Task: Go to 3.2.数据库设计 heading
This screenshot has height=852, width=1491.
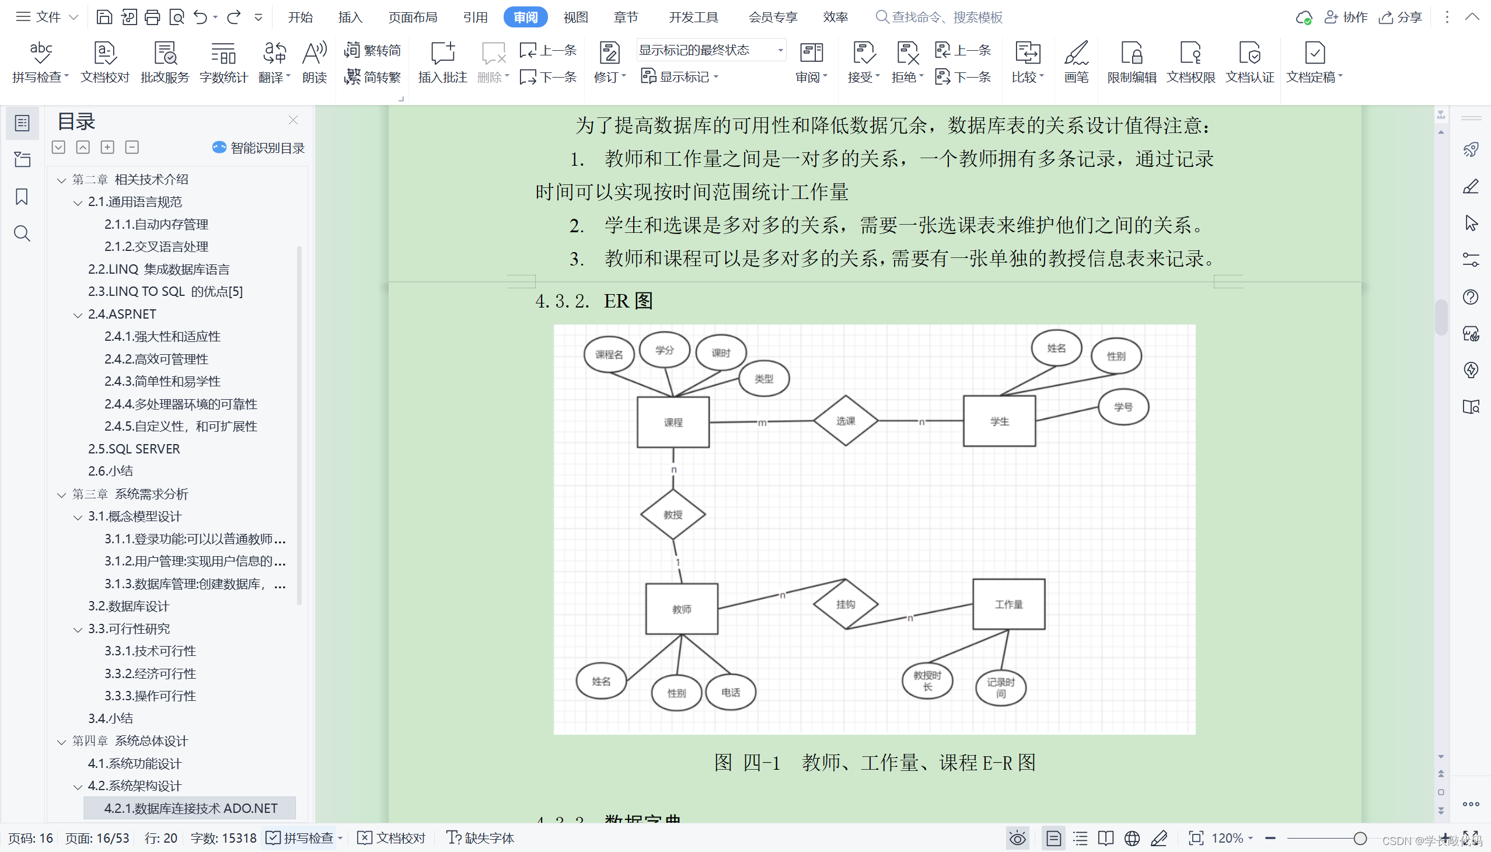Action: click(x=129, y=606)
